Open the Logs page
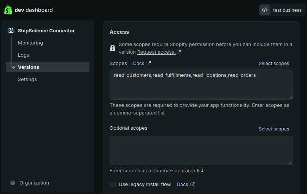 click(24, 55)
